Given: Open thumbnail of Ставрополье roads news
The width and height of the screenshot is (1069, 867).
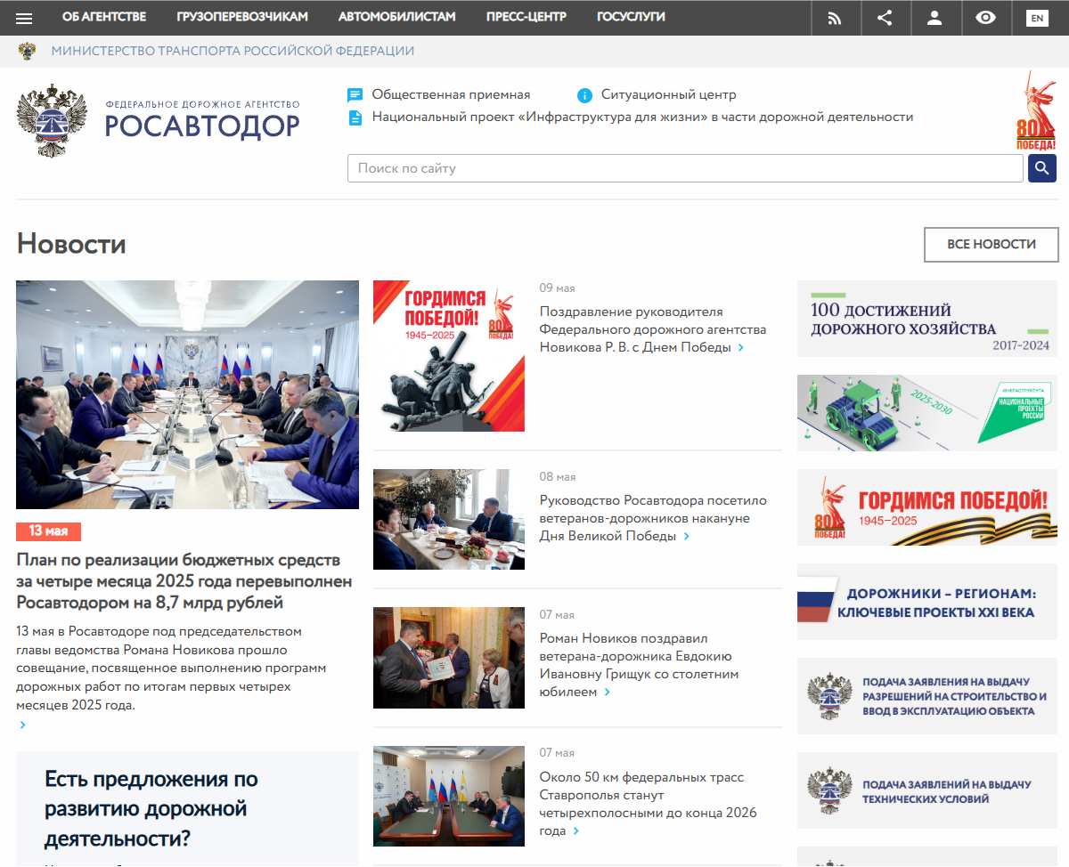Looking at the screenshot, I should [x=449, y=796].
